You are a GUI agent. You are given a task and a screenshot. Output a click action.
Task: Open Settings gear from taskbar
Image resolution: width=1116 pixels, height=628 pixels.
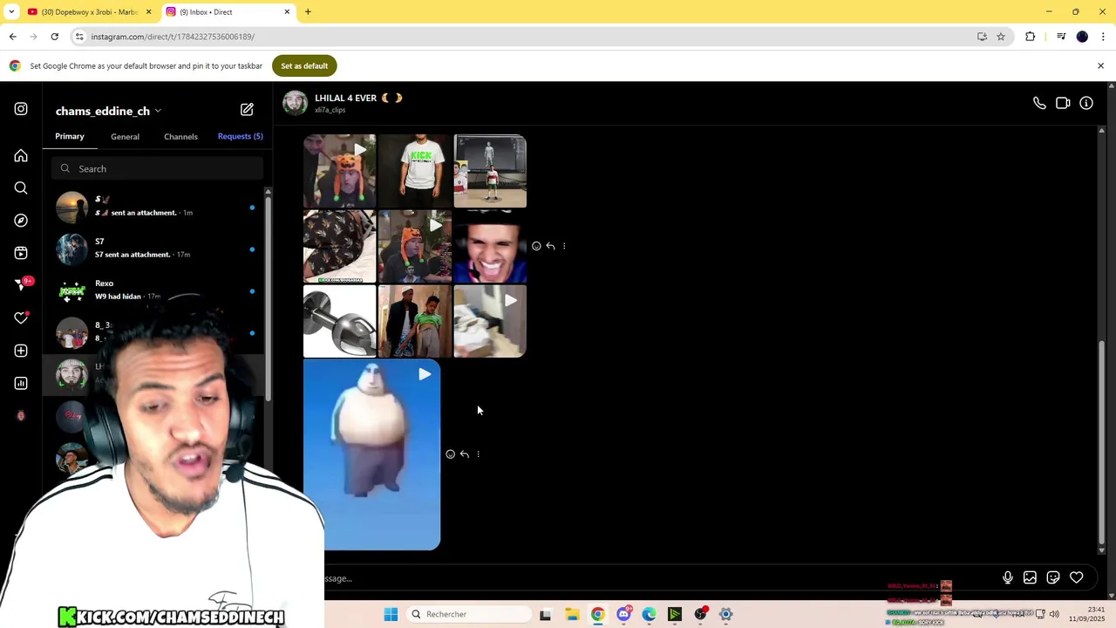tap(726, 614)
